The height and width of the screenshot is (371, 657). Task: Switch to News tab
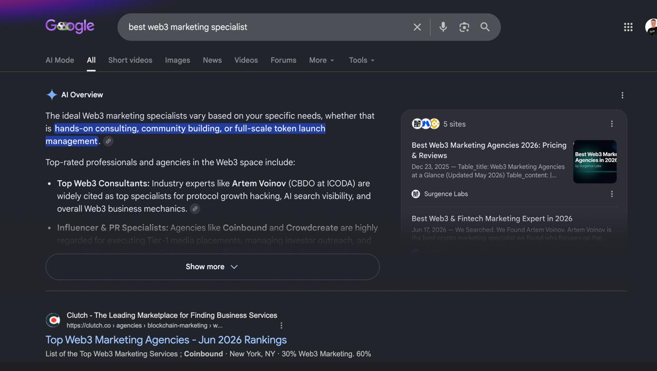click(212, 60)
